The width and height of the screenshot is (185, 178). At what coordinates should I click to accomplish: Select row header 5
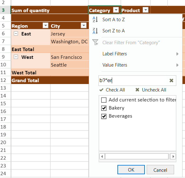(5, 26)
